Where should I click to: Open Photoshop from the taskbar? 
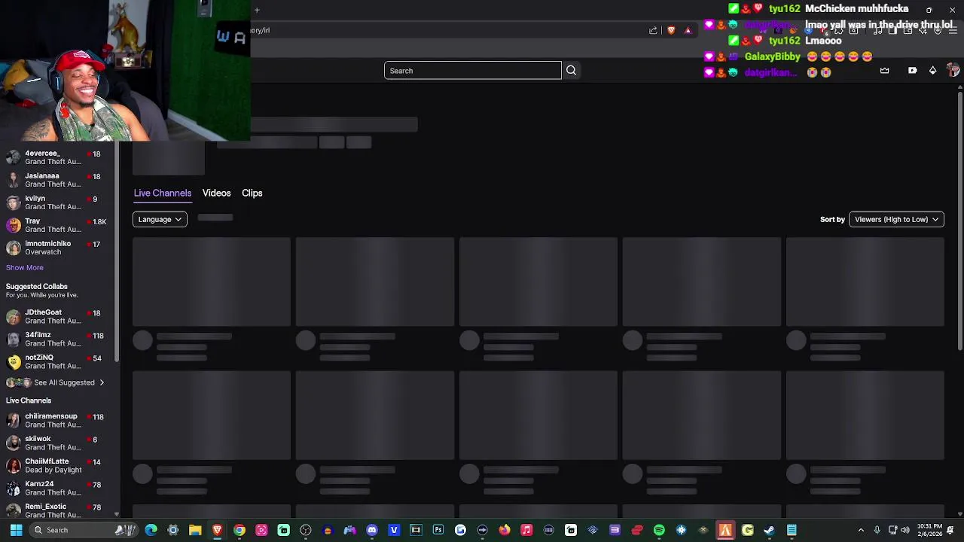[x=438, y=530]
